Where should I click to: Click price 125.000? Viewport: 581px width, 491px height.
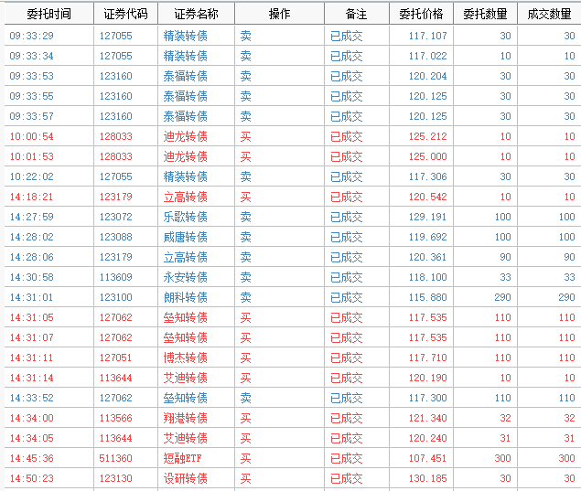[x=428, y=156]
